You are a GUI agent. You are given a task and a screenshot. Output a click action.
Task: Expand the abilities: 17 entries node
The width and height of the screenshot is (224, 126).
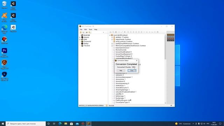coord(112,37)
